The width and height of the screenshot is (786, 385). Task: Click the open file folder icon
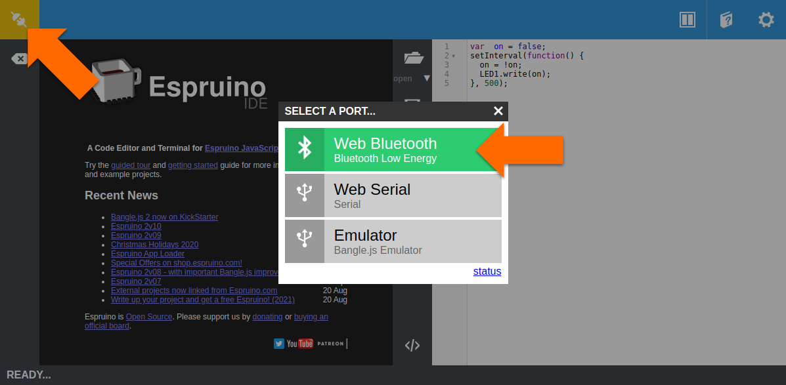click(x=414, y=58)
